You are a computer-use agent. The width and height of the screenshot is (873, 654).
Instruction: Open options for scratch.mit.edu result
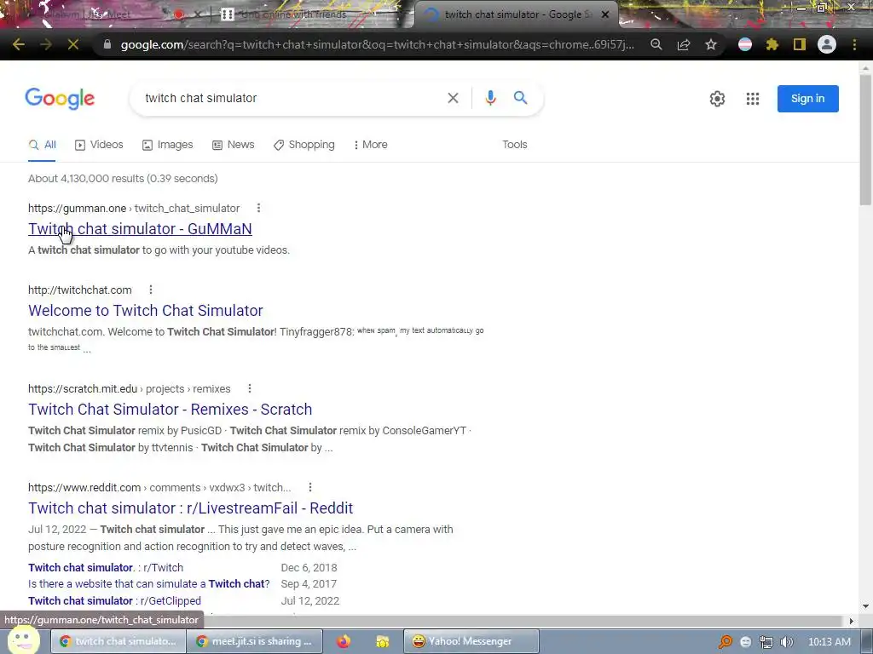coord(250,388)
